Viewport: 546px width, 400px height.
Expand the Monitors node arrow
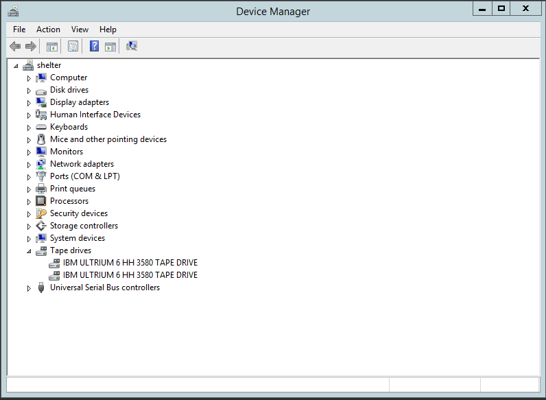29,152
